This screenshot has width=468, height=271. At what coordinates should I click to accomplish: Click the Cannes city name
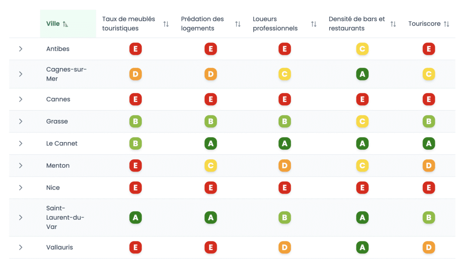tap(58, 99)
